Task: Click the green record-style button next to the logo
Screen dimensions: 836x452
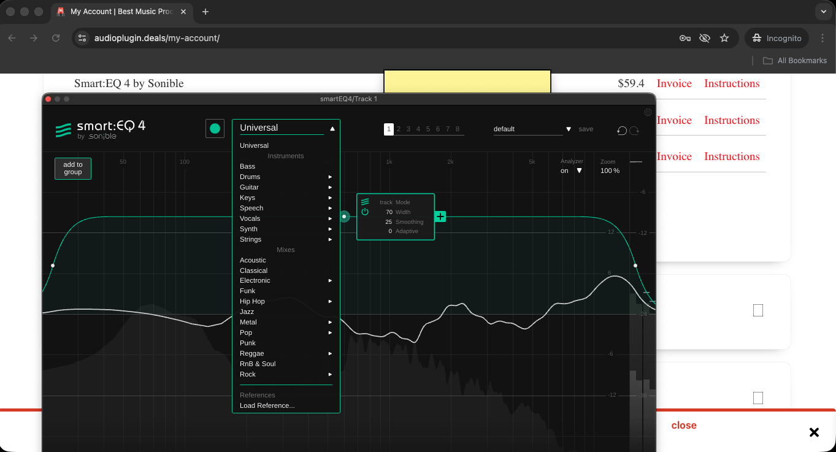Action: [215, 129]
